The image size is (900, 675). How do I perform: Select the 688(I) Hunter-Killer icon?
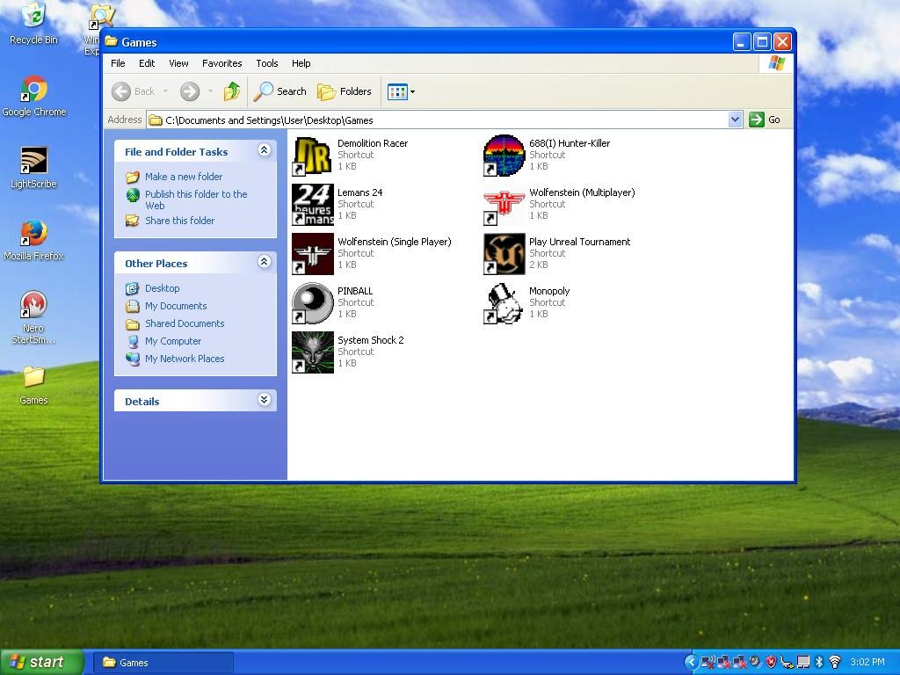(504, 156)
